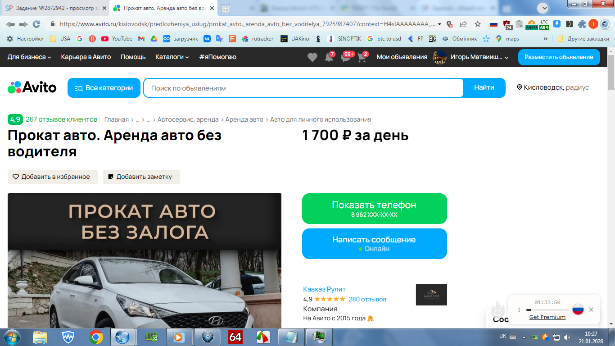The width and height of the screenshot is (615, 346).
Task: Open '267 отзывов клиентов' link
Action: tap(61, 119)
